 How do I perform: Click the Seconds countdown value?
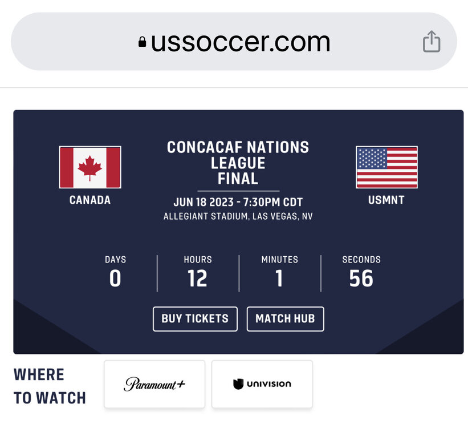[361, 278]
